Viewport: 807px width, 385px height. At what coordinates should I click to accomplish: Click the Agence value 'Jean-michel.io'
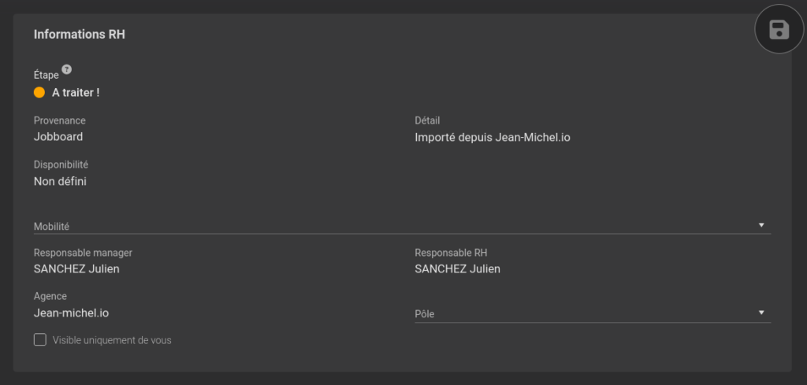coord(71,313)
